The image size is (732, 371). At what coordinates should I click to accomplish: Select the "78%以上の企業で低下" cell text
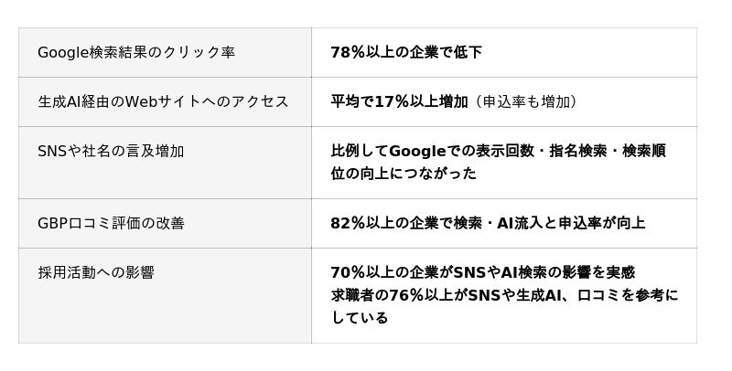406,53
